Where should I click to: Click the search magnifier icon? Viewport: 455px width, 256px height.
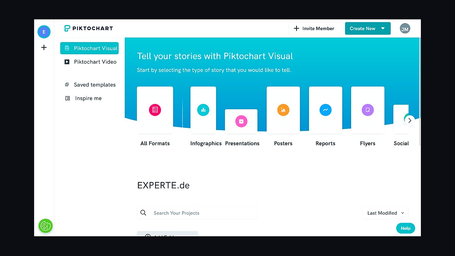(143, 213)
